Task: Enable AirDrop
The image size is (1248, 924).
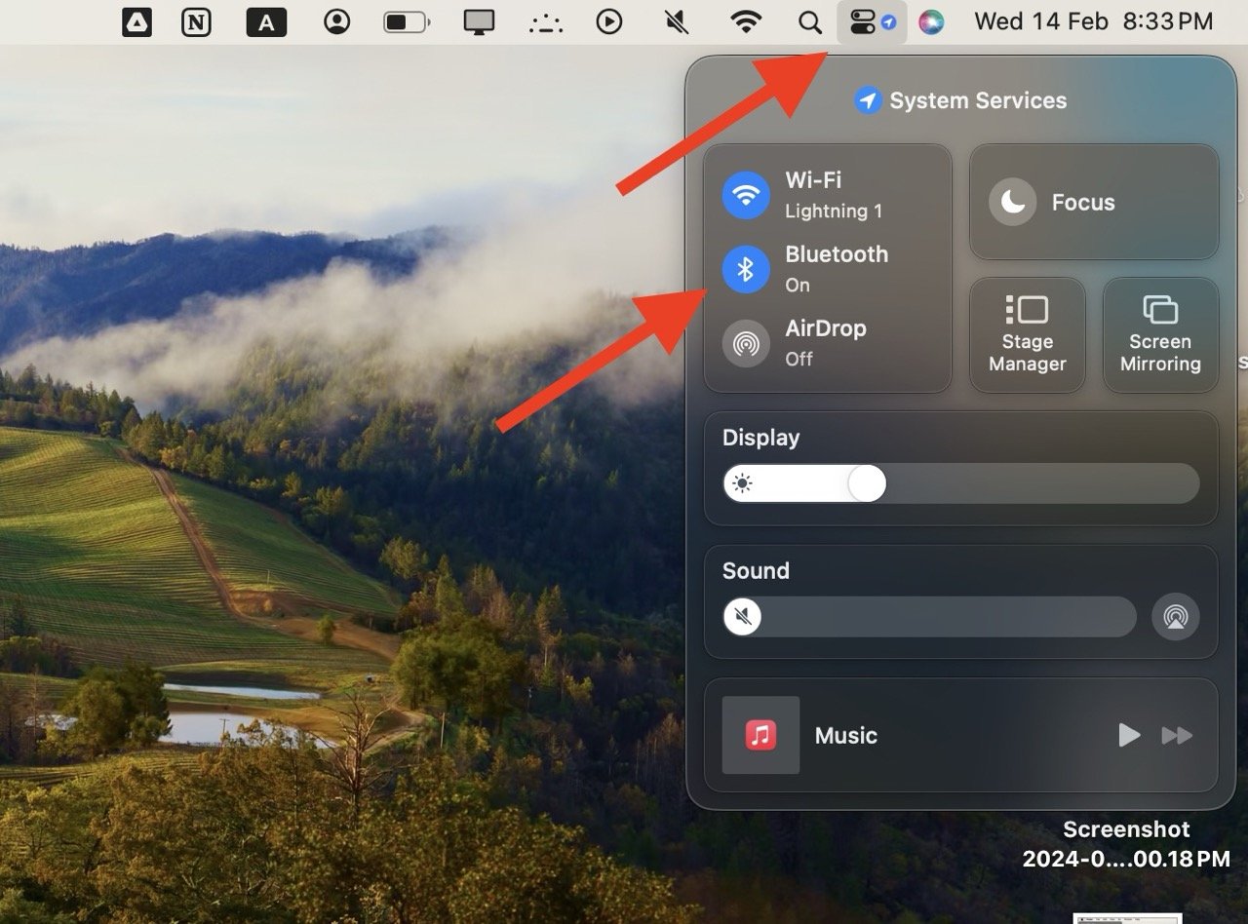Action: (x=745, y=343)
